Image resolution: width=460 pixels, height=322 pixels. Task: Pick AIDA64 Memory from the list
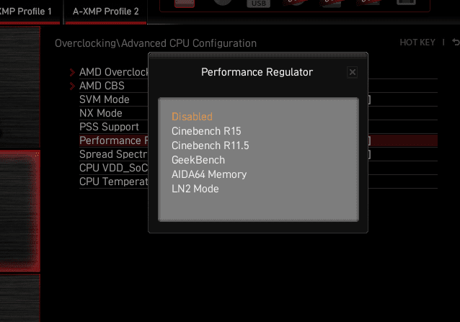(x=209, y=174)
